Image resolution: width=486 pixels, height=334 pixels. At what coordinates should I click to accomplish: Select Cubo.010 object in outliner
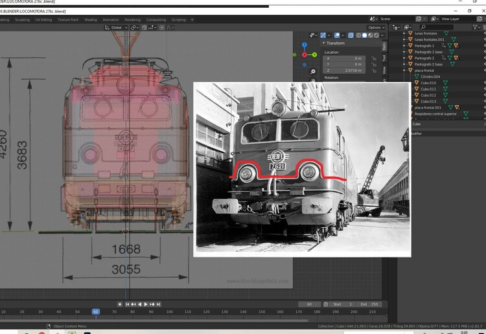click(428, 83)
